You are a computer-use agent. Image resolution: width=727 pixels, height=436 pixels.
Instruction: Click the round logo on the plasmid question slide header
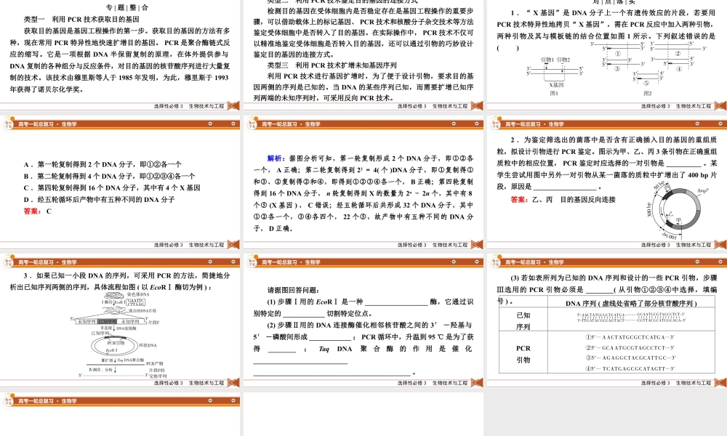point(496,124)
